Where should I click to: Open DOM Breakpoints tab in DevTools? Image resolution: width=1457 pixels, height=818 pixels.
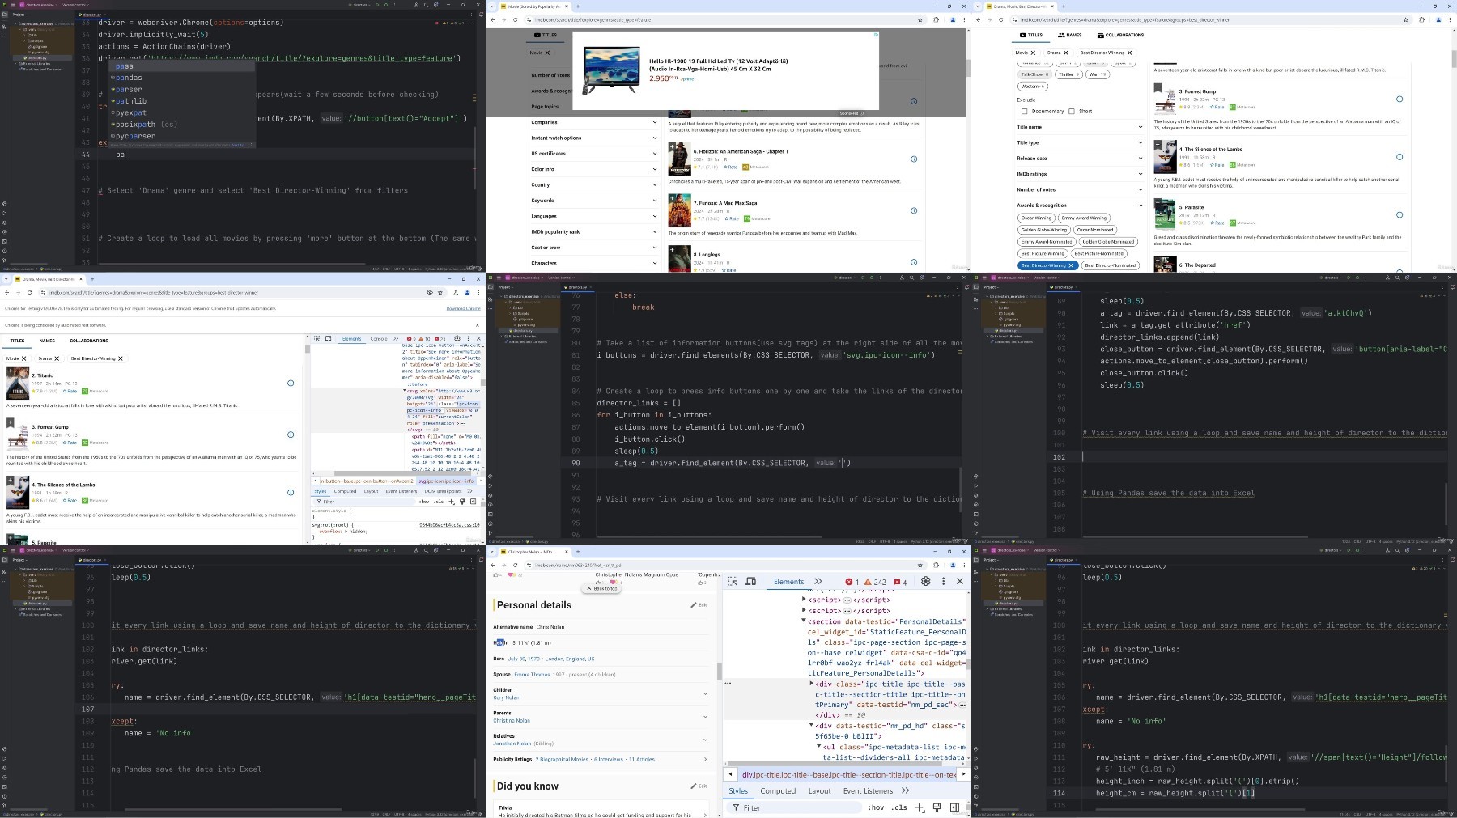coord(443,491)
